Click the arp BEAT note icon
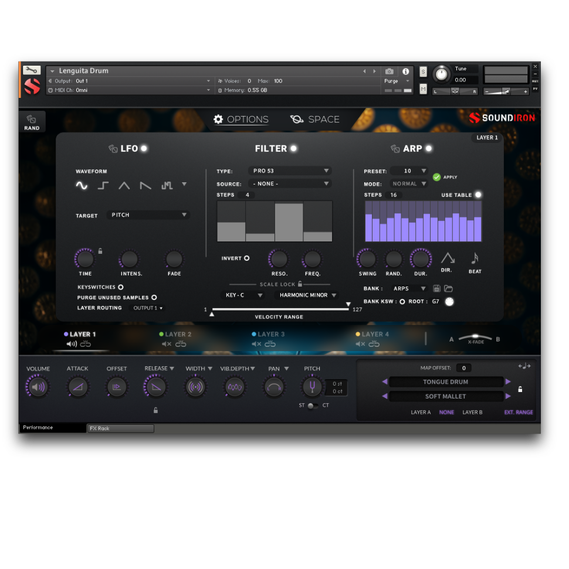This screenshot has width=569, height=569. (x=475, y=258)
